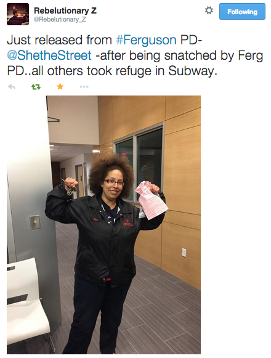
Task: Click the white wall outlet in the photo
Action: tap(184, 253)
